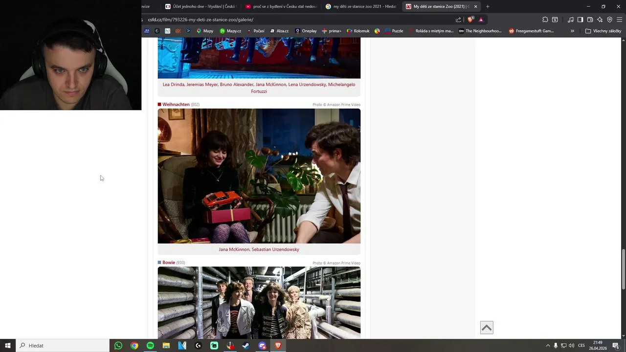Show hidden system tray icons
The image size is (626, 352).
(548, 346)
